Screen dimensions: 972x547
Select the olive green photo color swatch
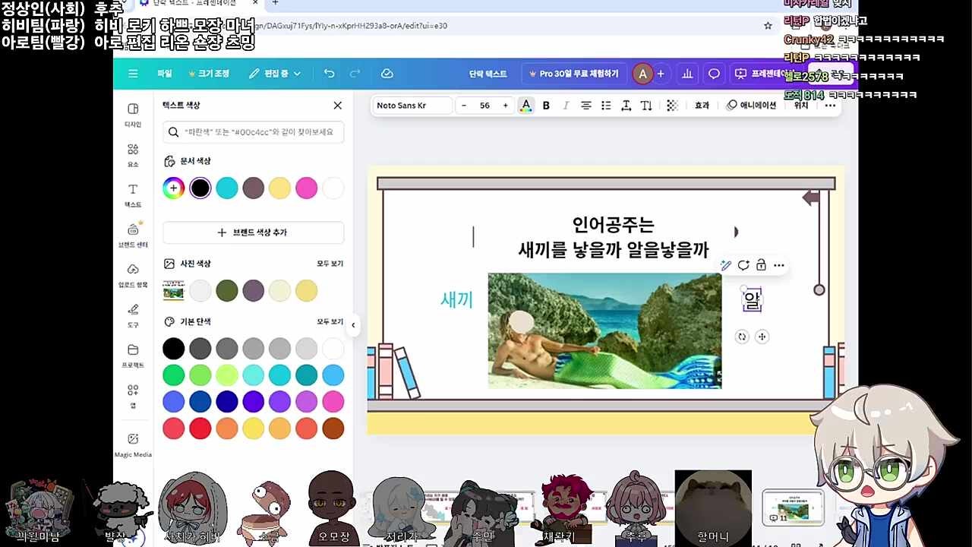coord(227,290)
